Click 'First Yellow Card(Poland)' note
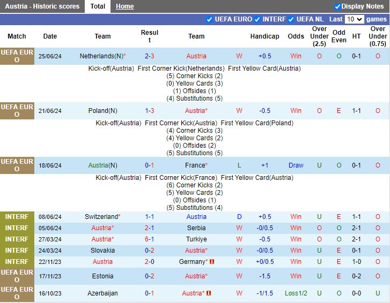This screenshot has width=390, height=303. tap(257, 123)
